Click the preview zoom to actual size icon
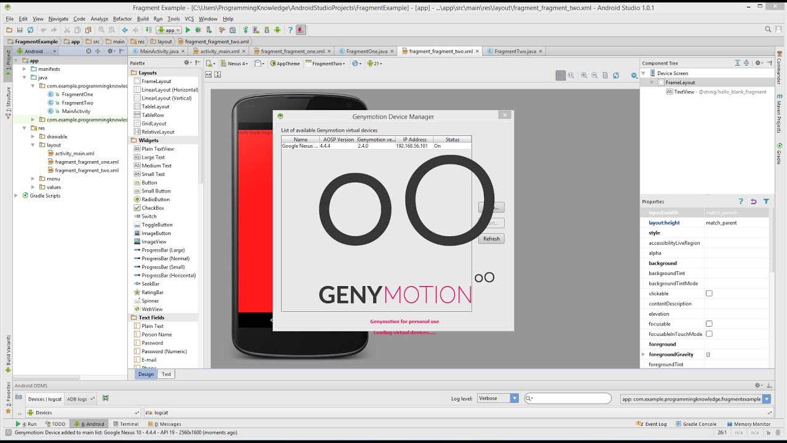This screenshot has height=443, width=787. pyautogui.click(x=571, y=75)
